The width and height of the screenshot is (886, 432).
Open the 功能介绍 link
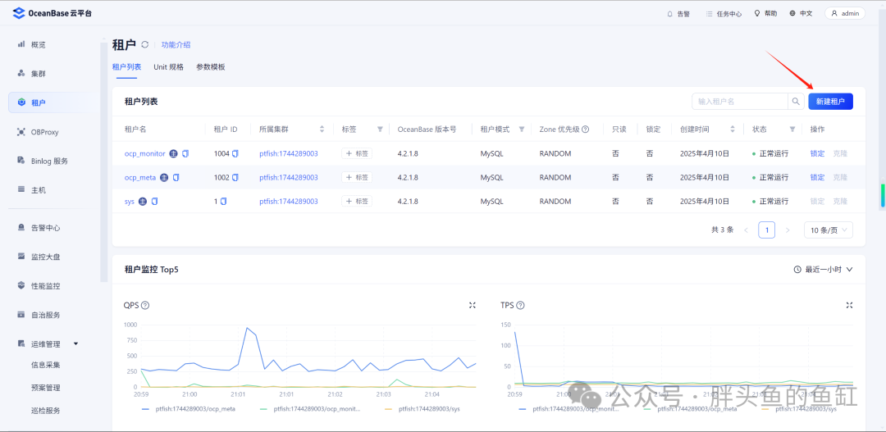tap(176, 44)
